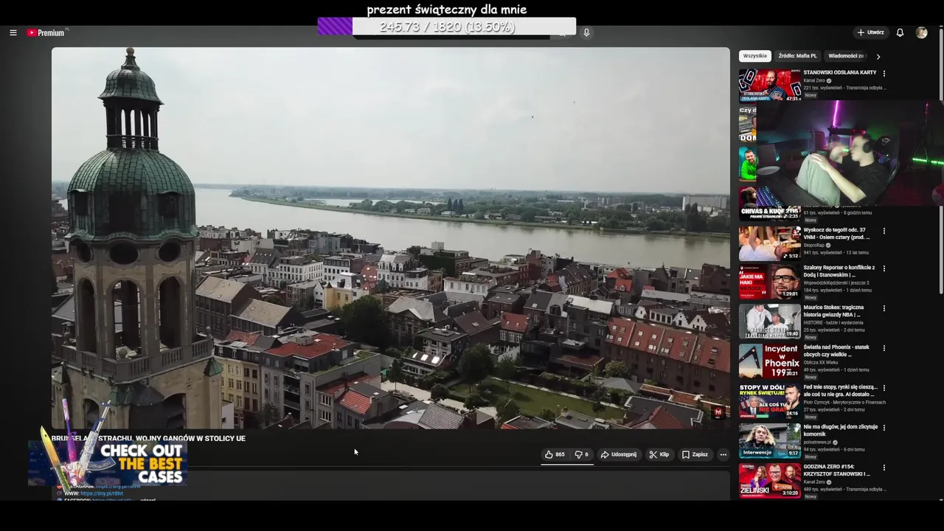Viewport: 944px width, 531px height.
Task: Open Światła nad Phoenix video title
Action: 837,351
